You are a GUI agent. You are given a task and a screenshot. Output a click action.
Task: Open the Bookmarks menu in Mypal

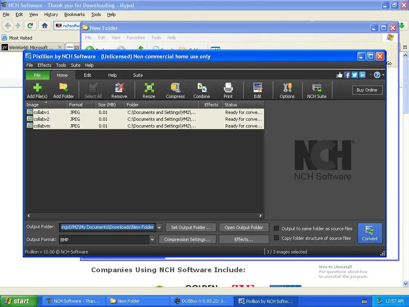tap(75, 15)
